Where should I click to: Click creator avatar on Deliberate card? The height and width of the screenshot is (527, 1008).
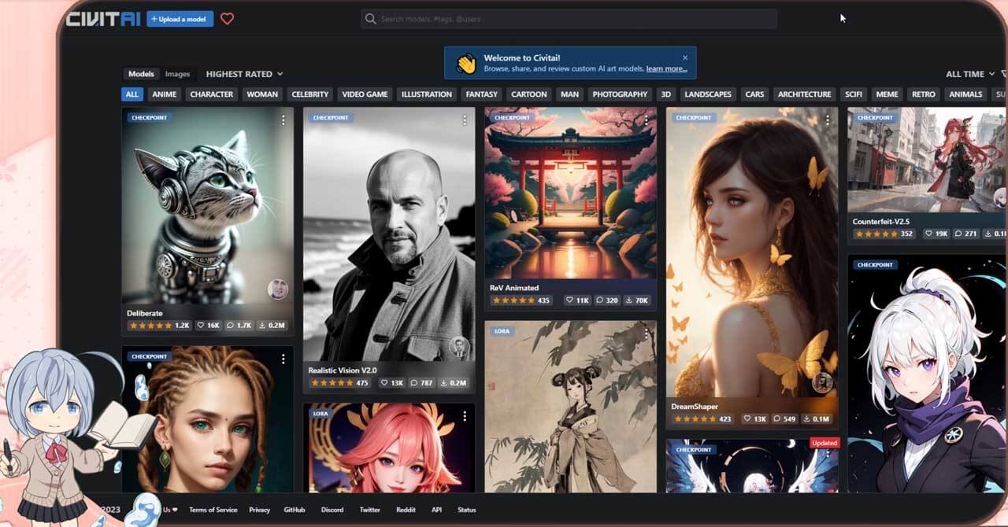click(x=277, y=289)
